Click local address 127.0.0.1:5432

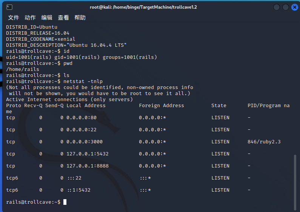pos(88,154)
